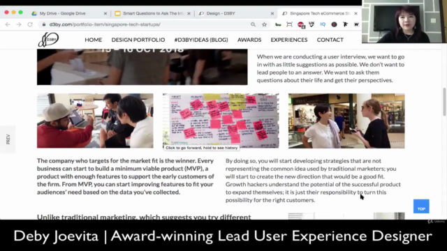Open the photo of two women talking
Screen dimensions: 447x251
[x=346, y=121]
